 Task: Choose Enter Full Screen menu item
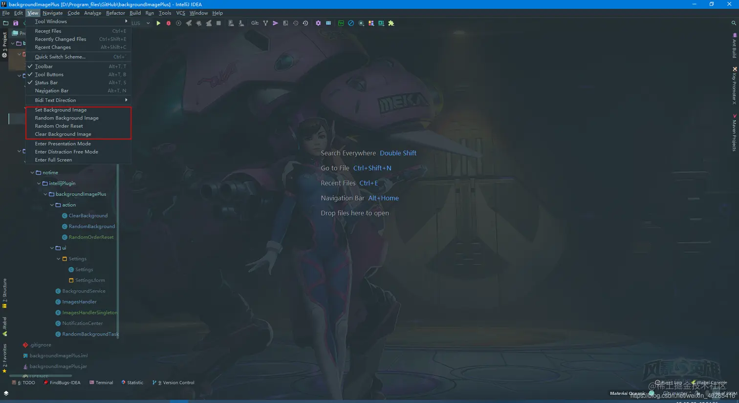(x=78, y=160)
